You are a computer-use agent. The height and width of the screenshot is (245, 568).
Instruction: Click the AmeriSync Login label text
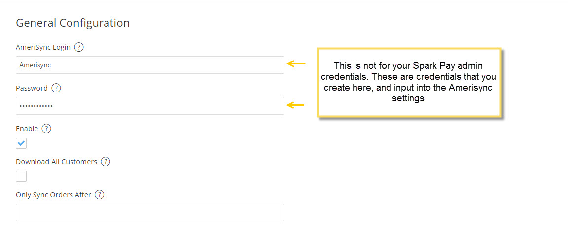(43, 47)
